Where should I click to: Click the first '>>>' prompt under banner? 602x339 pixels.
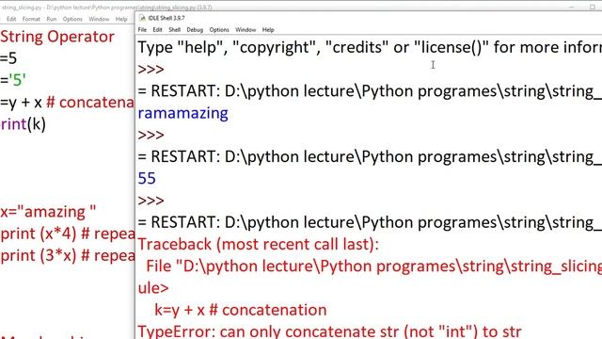(150, 69)
